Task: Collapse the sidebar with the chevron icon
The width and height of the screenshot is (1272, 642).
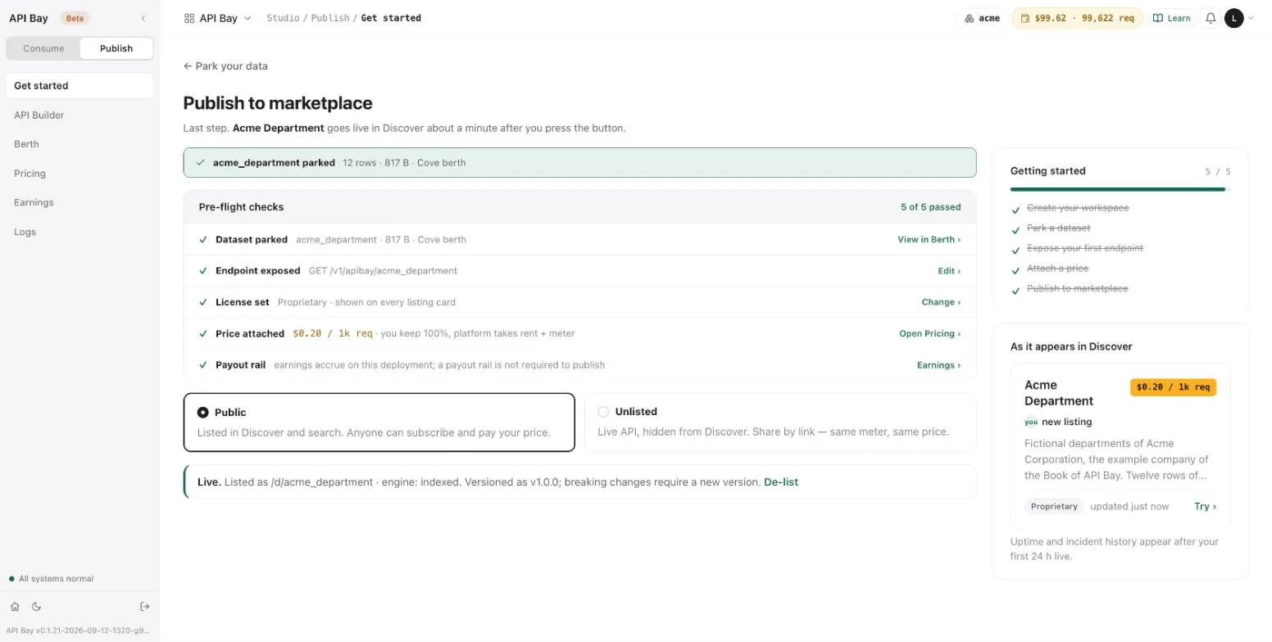Action: (x=143, y=18)
